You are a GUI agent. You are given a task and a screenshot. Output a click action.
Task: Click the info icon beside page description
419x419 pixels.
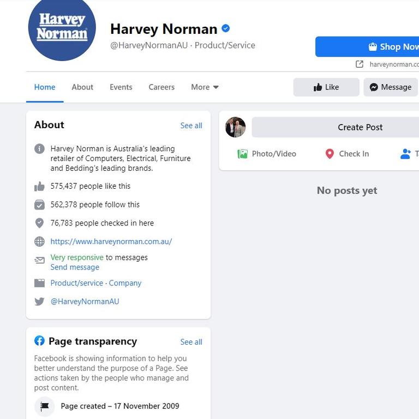[39, 148]
